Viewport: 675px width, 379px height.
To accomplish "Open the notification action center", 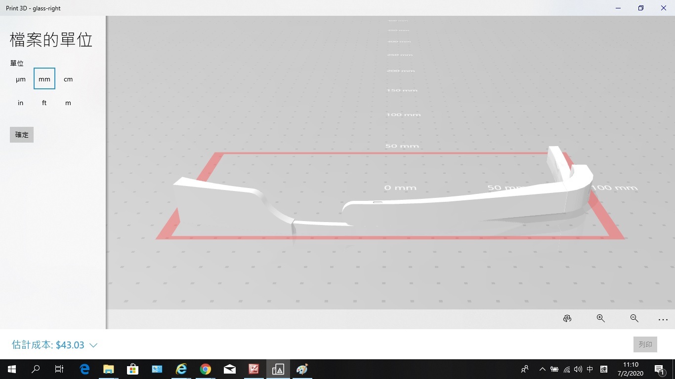I will [x=659, y=369].
